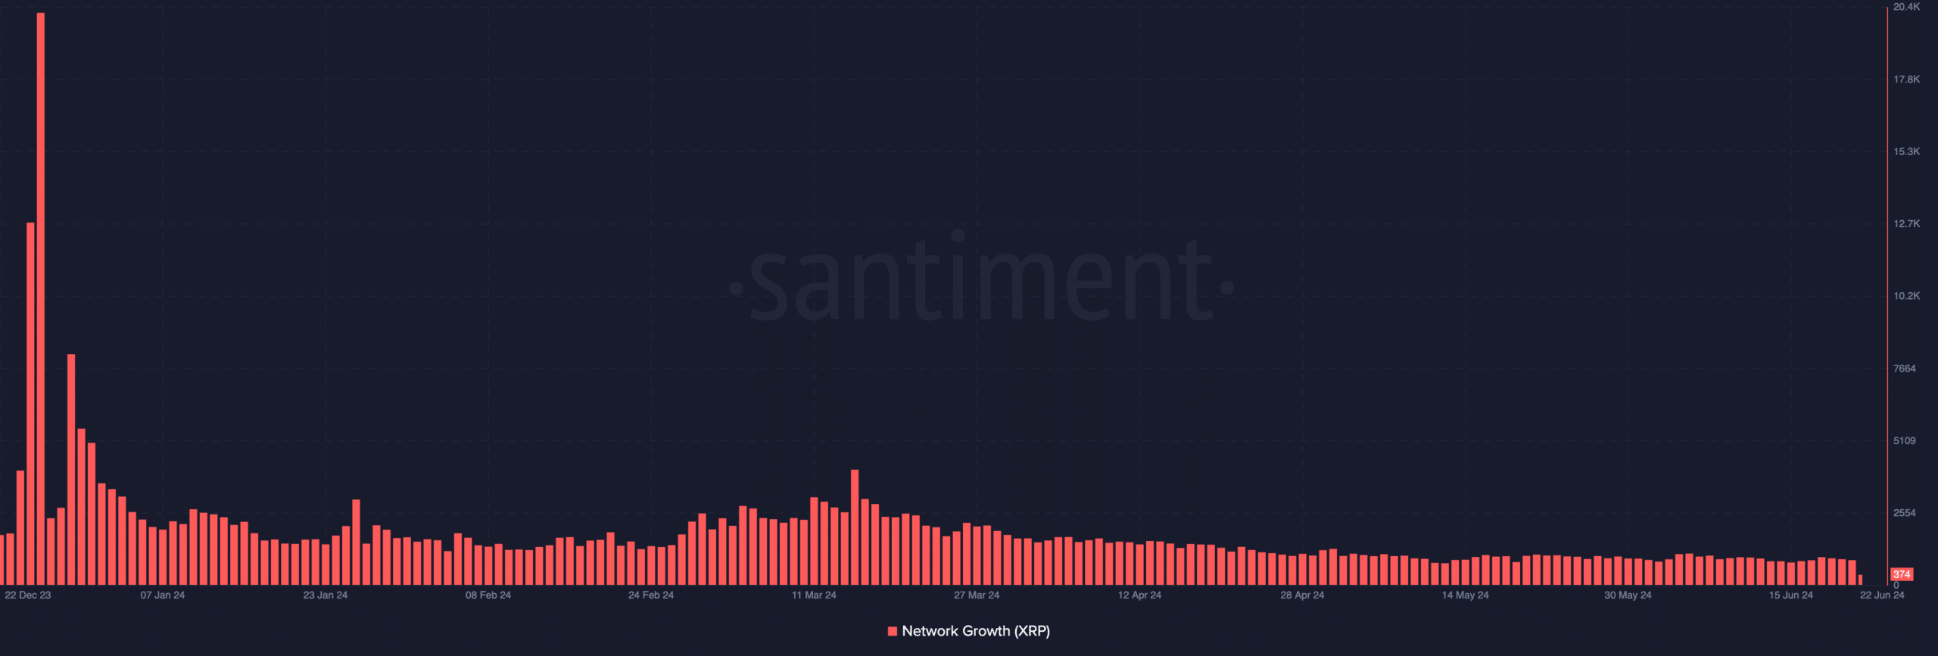Click the 11 Mar 24 date label
Viewport: 1938px width, 656px height.
[x=814, y=595]
